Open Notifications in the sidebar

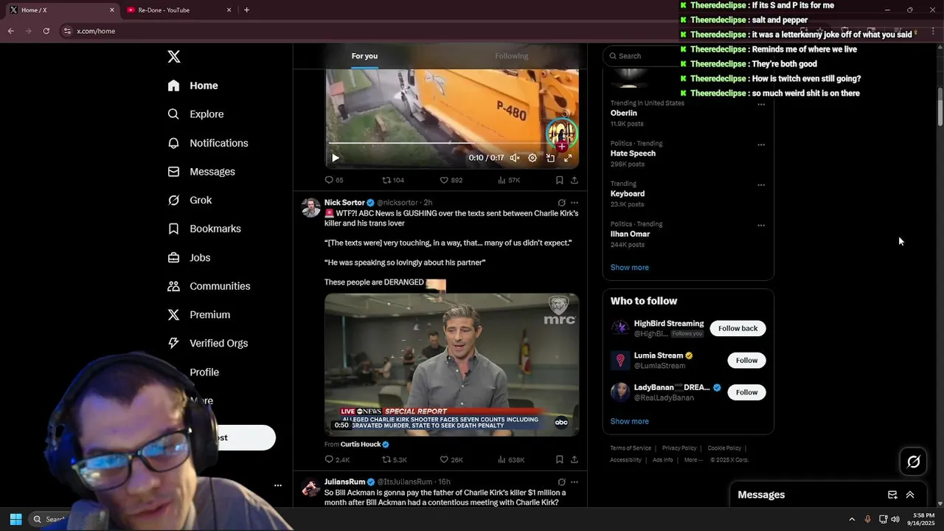point(207,143)
